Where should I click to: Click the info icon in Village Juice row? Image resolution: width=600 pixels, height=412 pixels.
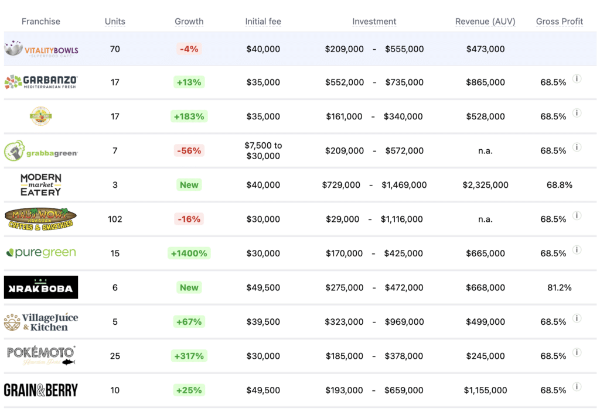click(577, 318)
